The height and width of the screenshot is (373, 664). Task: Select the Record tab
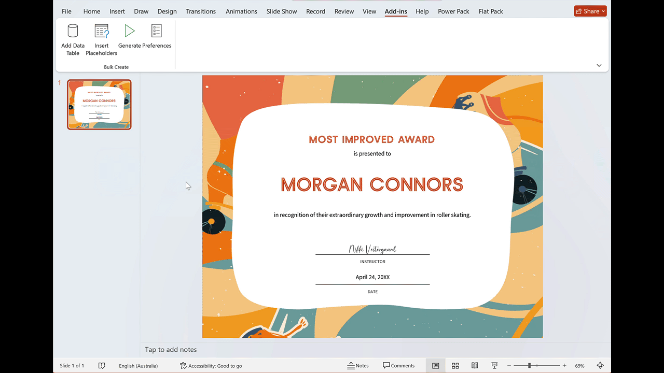[315, 11]
